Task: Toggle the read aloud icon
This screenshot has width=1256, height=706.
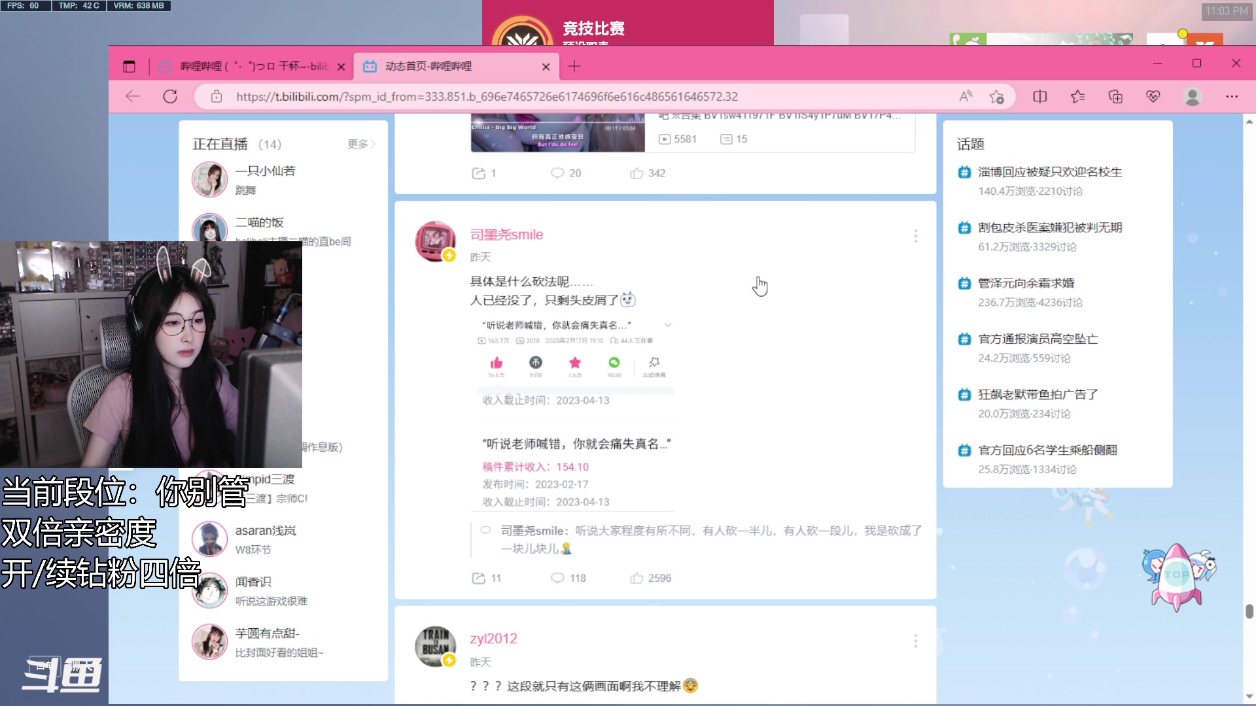Action: tap(966, 97)
